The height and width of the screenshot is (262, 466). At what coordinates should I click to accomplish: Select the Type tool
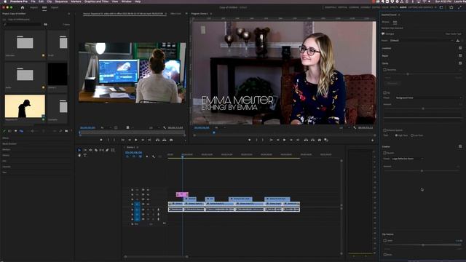(85, 155)
